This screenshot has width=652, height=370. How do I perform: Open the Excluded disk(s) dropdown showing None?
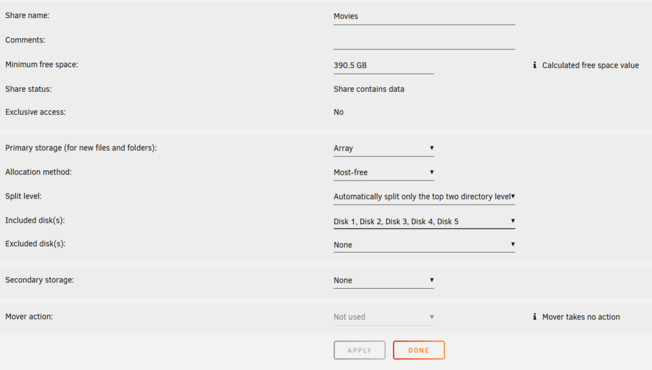[x=424, y=245]
